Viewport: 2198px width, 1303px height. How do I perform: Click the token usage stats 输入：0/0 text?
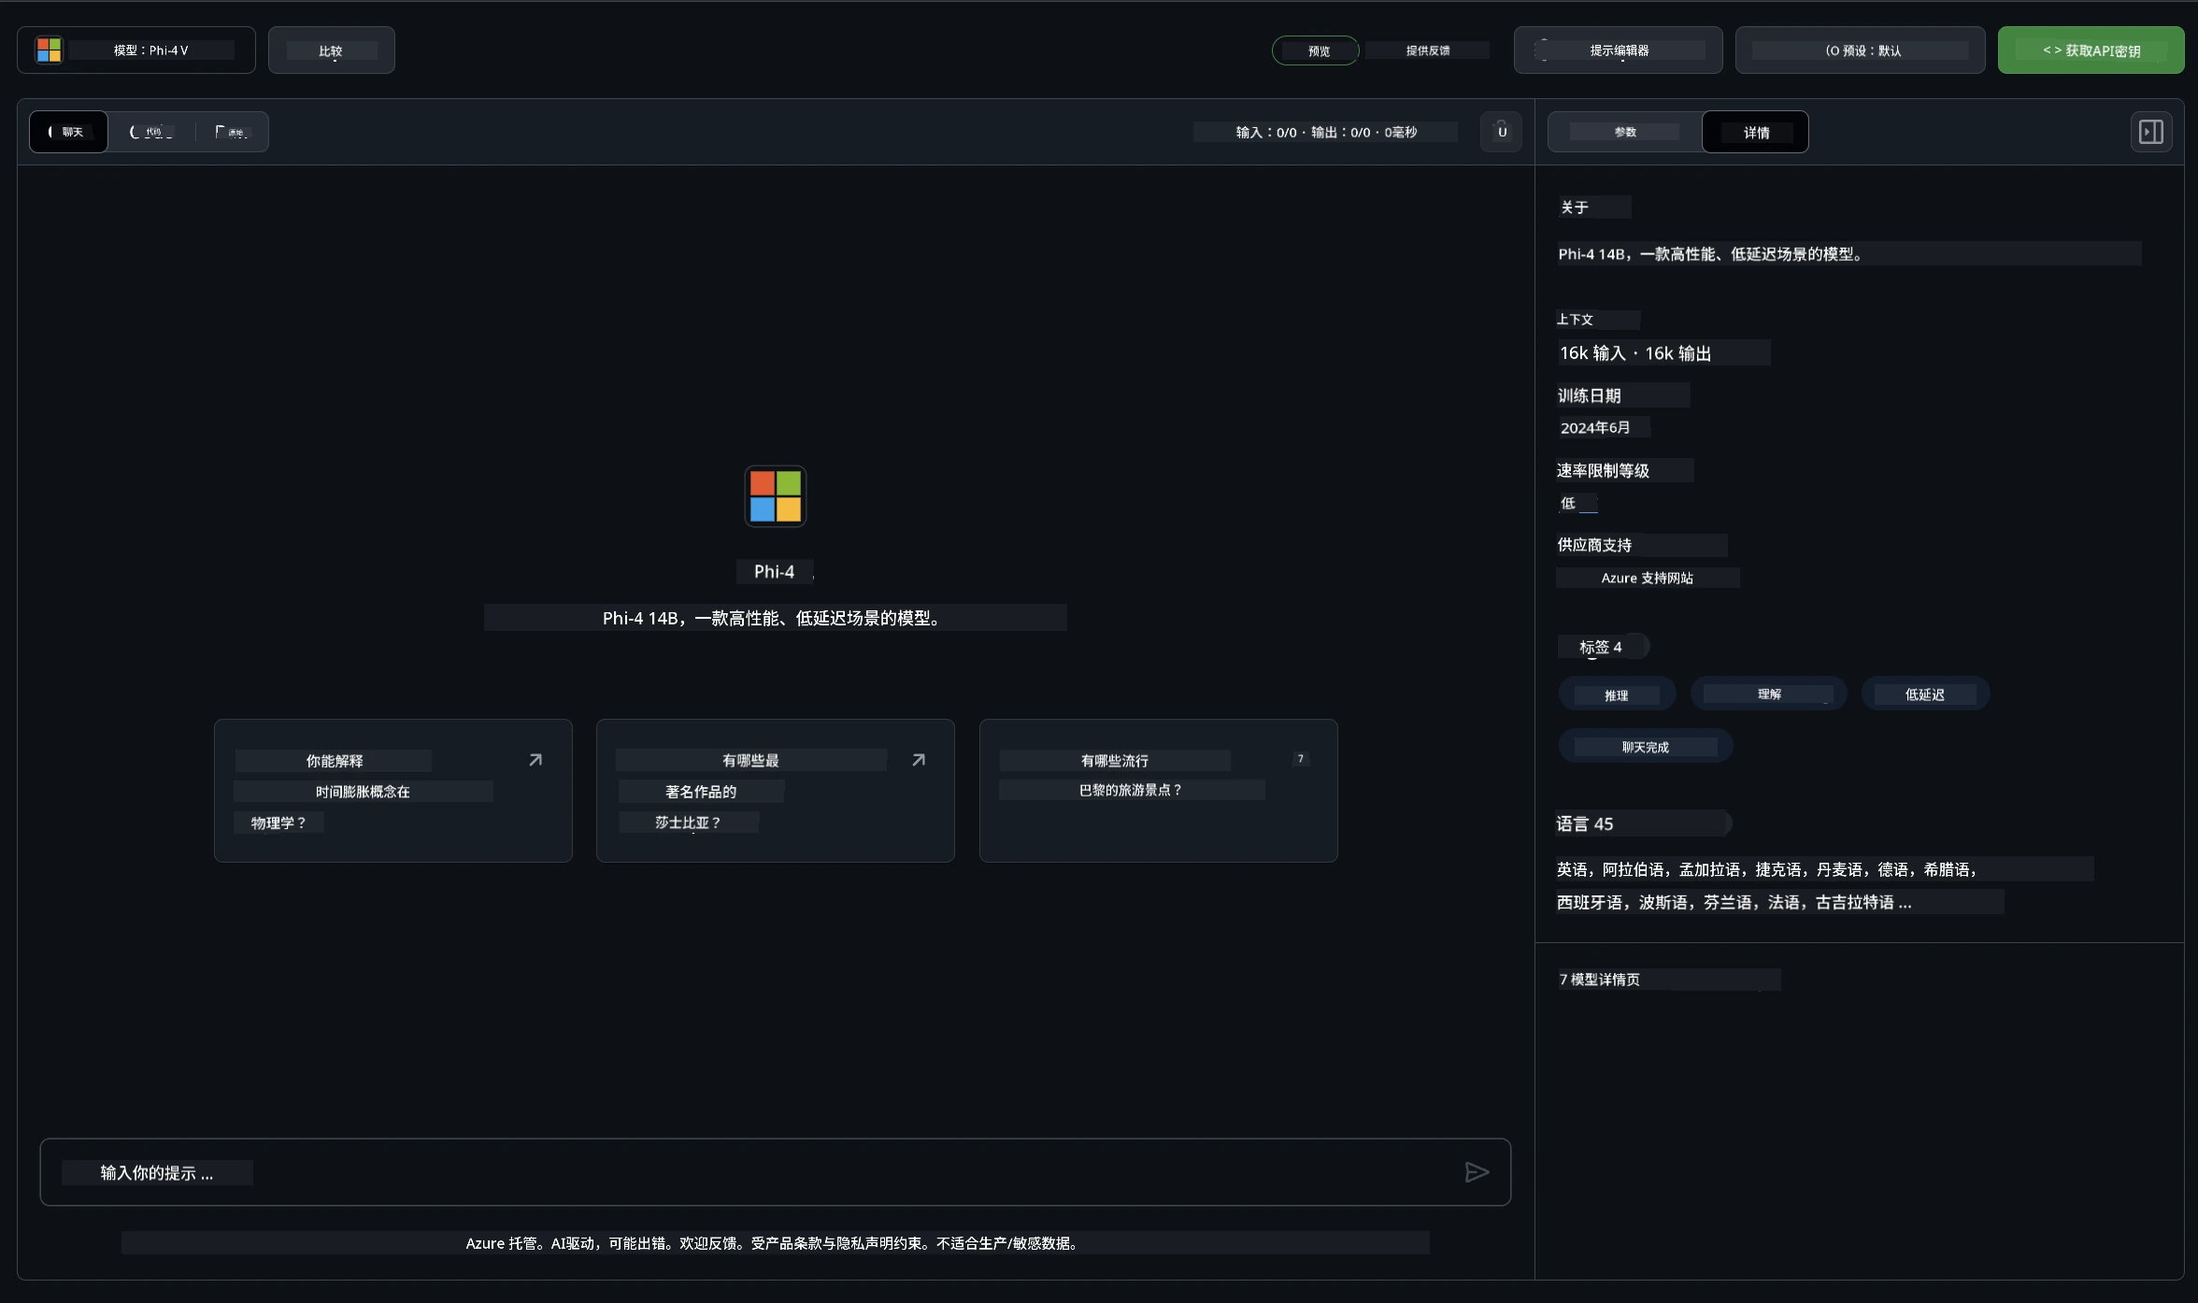point(1325,132)
